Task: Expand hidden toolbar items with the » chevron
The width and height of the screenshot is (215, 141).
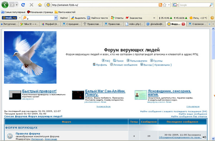Action: (154, 18)
